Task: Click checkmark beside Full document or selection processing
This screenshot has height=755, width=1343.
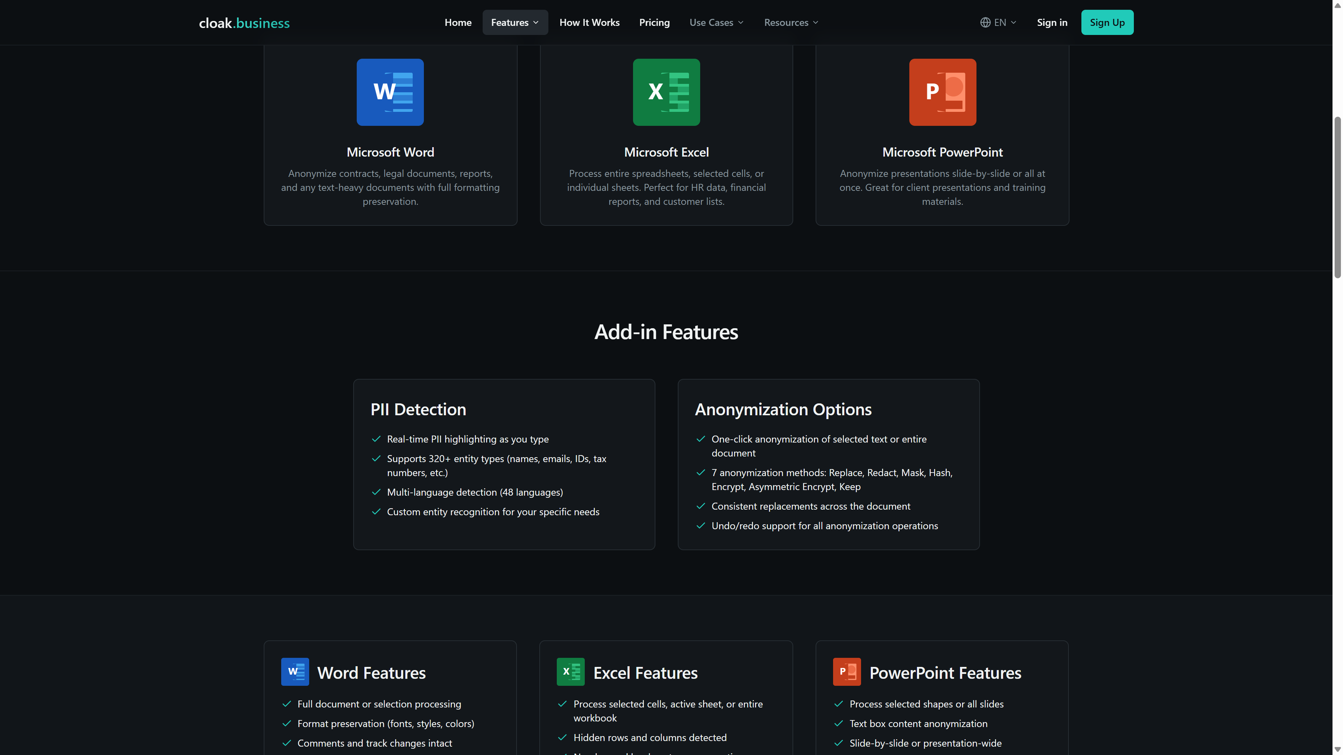Action: click(x=286, y=704)
